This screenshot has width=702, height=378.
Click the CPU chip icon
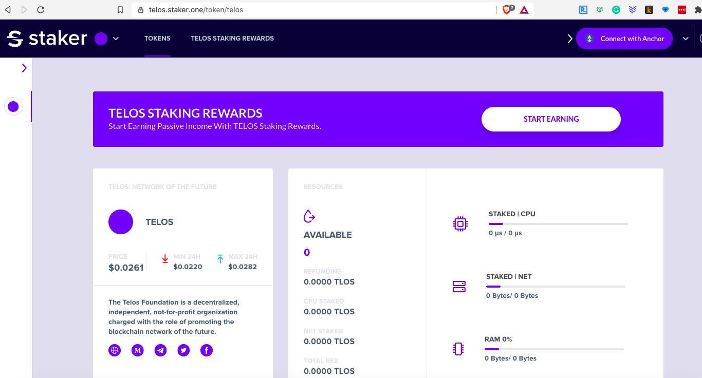(x=460, y=223)
